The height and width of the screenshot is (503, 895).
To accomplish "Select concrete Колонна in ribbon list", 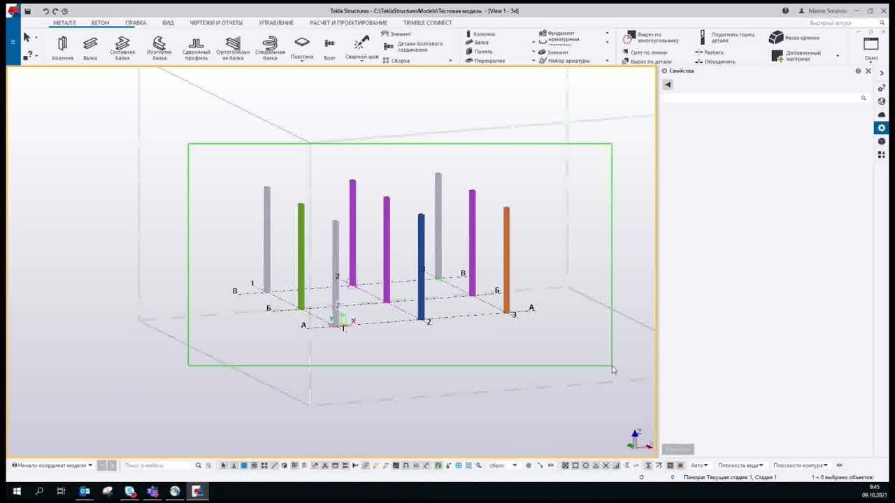I will point(480,34).
